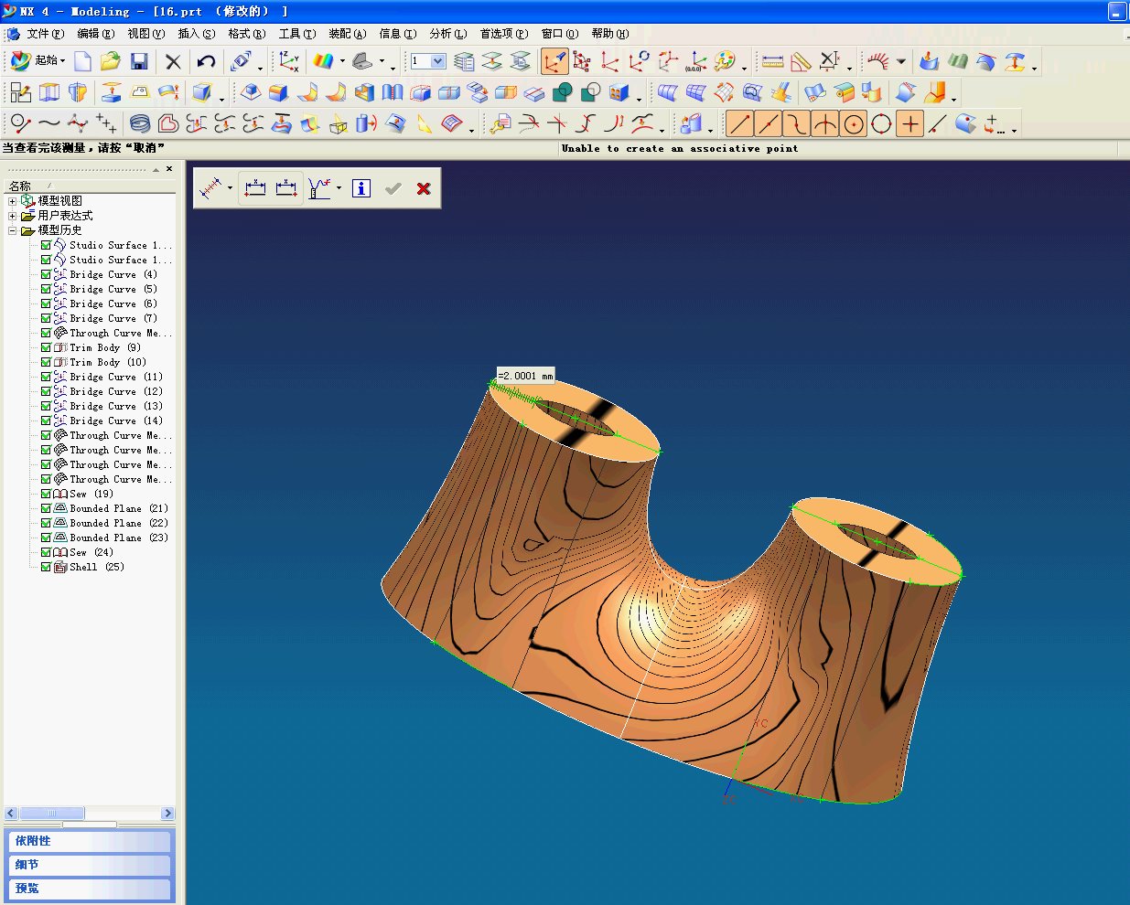Toggle the midpoint snap option
1130x905 pixels.
tap(769, 123)
